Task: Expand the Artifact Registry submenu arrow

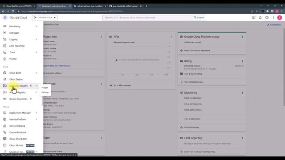Action: pos(36,92)
